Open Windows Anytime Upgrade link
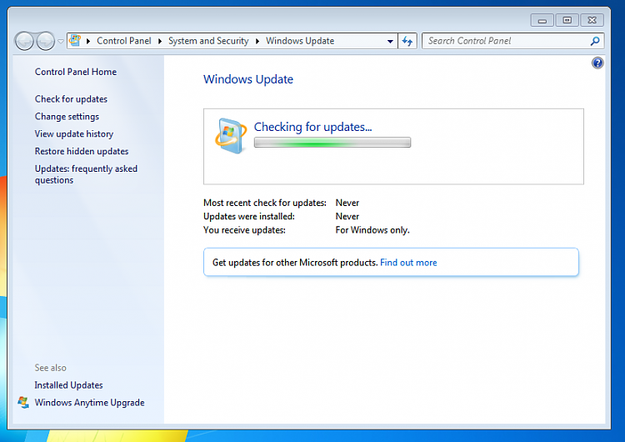Screen dimensions: 625x442 (90, 403)
